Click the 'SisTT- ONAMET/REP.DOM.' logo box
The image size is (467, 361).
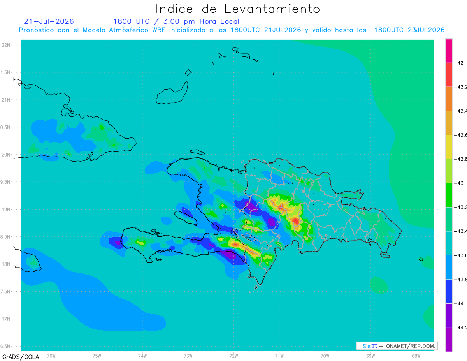point(397,346)
